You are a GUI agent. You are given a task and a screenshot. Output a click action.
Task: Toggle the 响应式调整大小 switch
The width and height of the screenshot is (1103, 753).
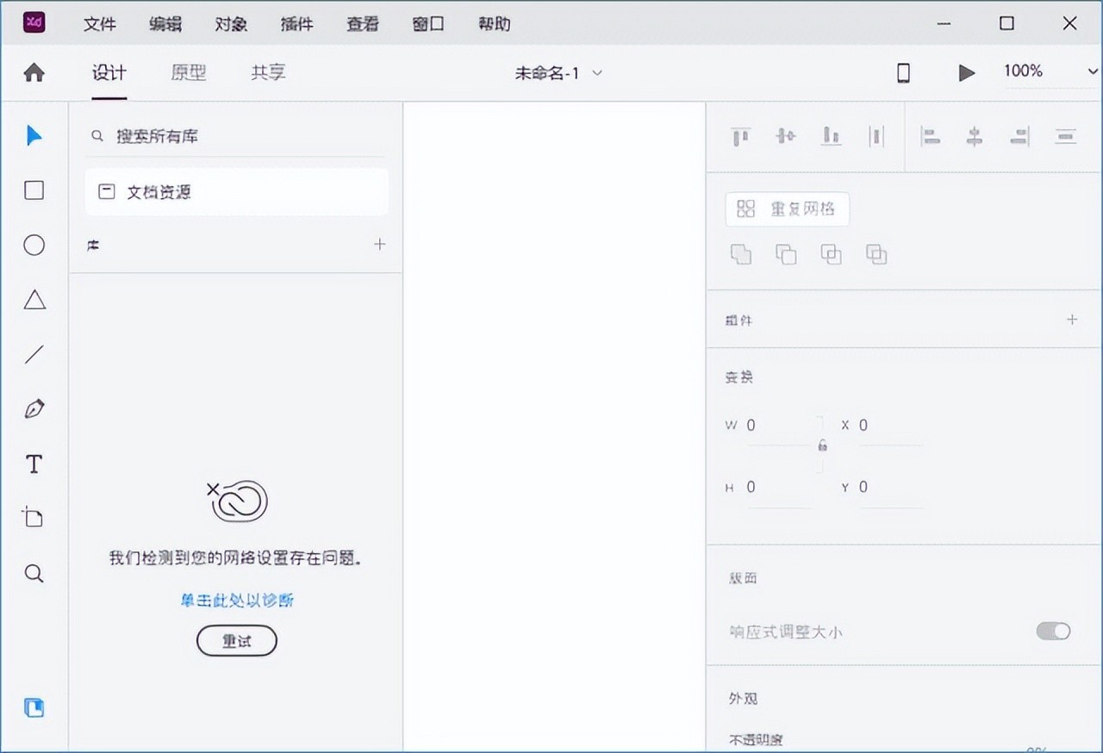click(x=1052, y=632)
